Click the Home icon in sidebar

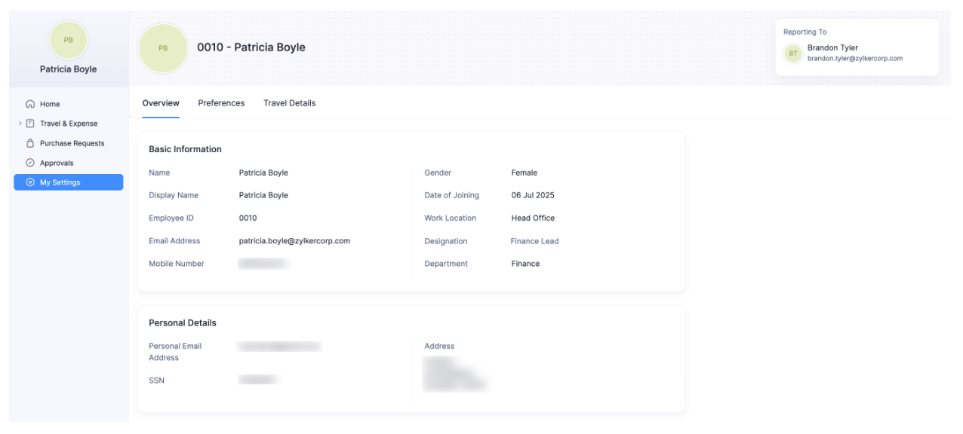(30, 104)
